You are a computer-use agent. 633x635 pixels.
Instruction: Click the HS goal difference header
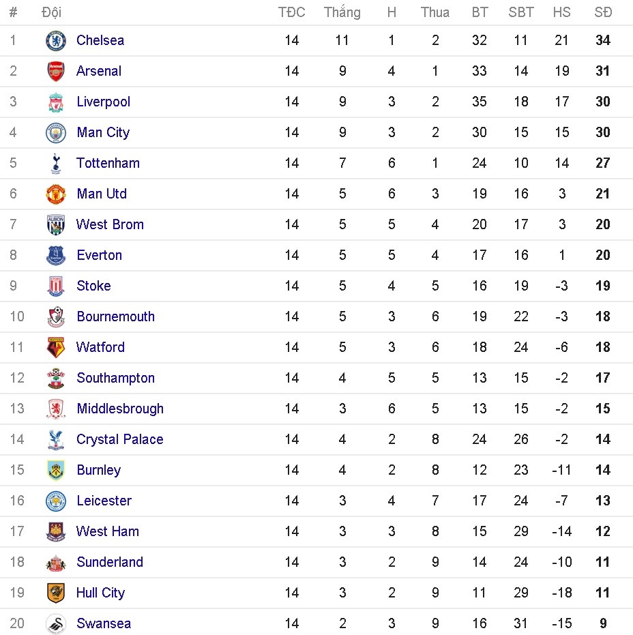coord(562,12)
